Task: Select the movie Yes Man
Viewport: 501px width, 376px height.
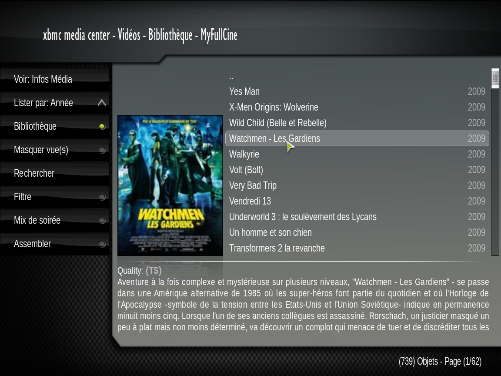Action: [x=357, y=91]
